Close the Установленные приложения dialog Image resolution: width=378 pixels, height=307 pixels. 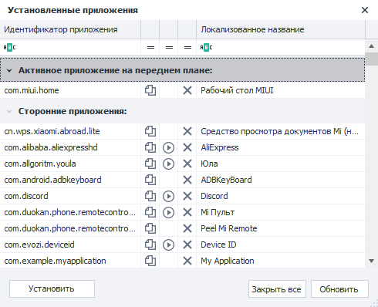(x=365, y=10)
